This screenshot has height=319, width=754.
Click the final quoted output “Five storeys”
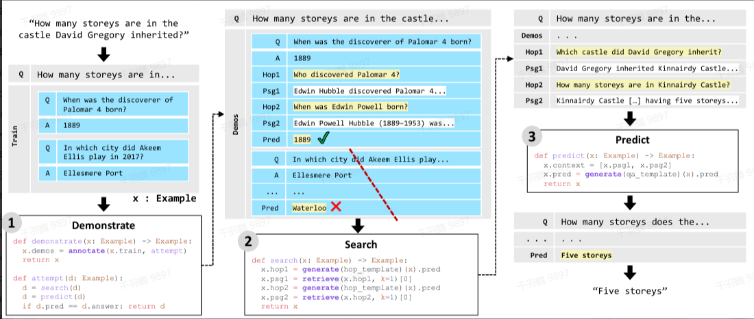(x=630, y=291)
